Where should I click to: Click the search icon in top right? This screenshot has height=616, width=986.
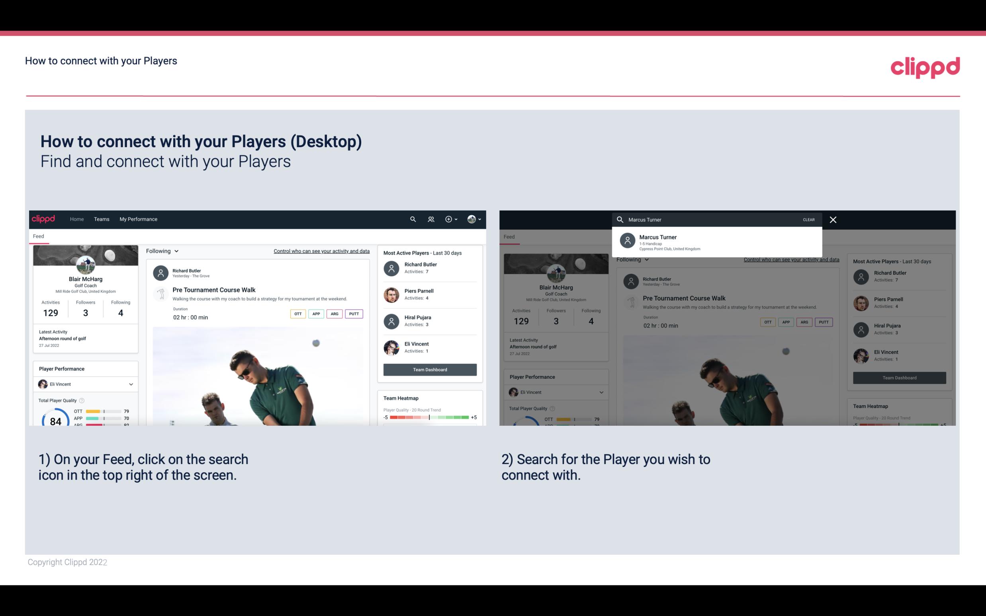pyautogui.click(x=412, y=219)
